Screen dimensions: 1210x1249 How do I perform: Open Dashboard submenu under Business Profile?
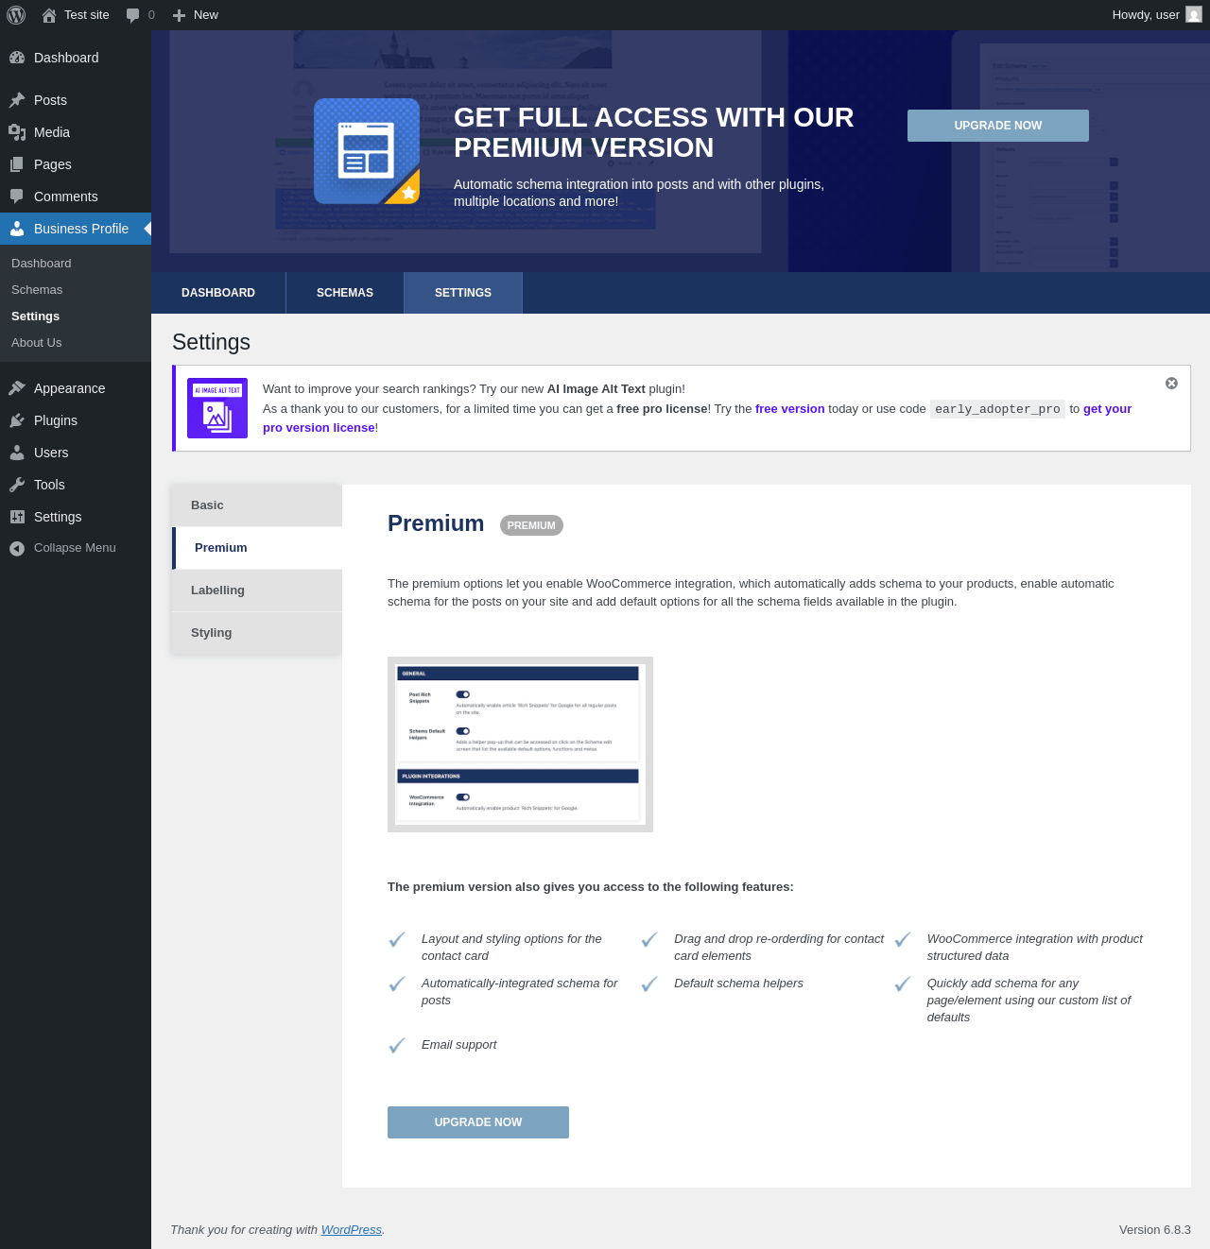pyautogui.click(x=42, y=264)
